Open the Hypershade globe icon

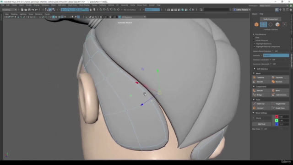click(183, 10)
